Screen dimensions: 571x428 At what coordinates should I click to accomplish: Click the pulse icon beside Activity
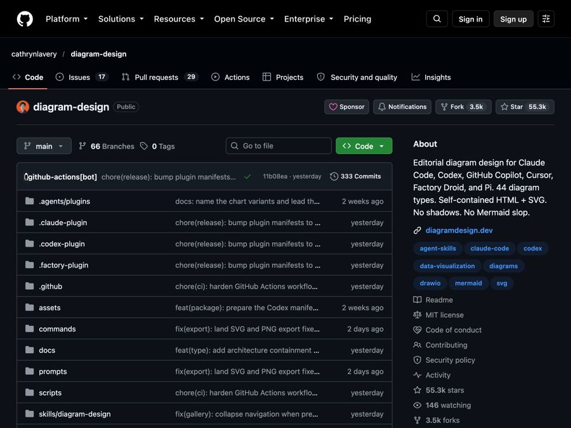pyautogui.click(x=417, y=375)
